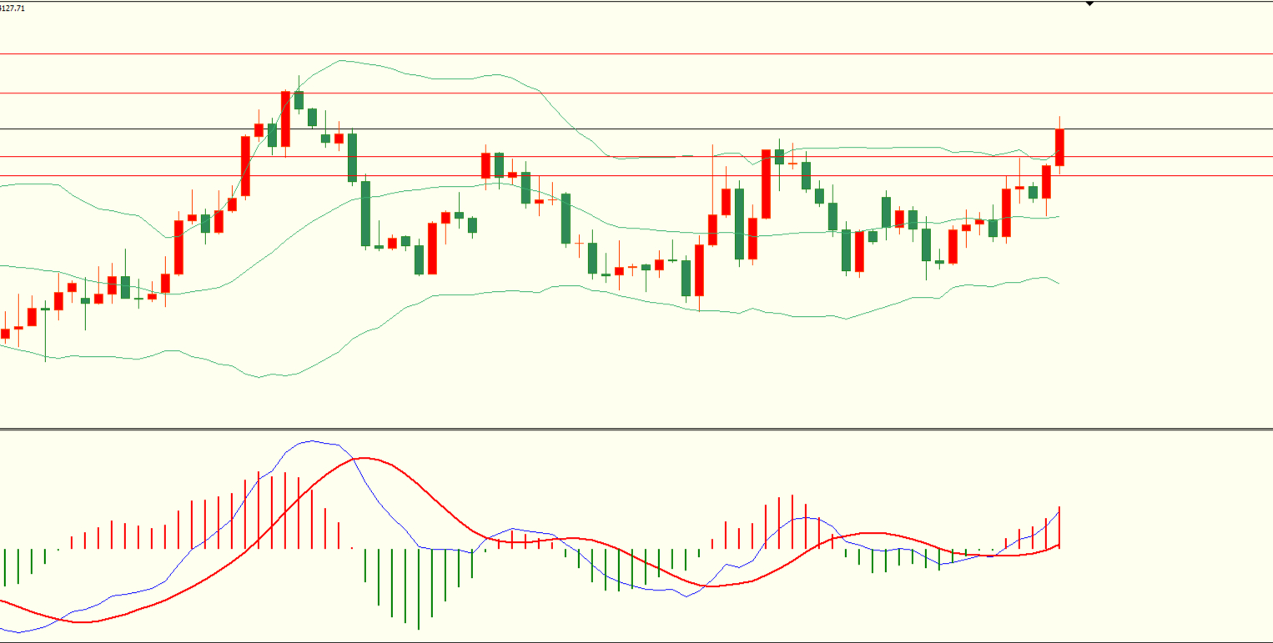The image size is (1273, 643).
Task: Select the highest red horizontal line
Action: coord(636,53)
